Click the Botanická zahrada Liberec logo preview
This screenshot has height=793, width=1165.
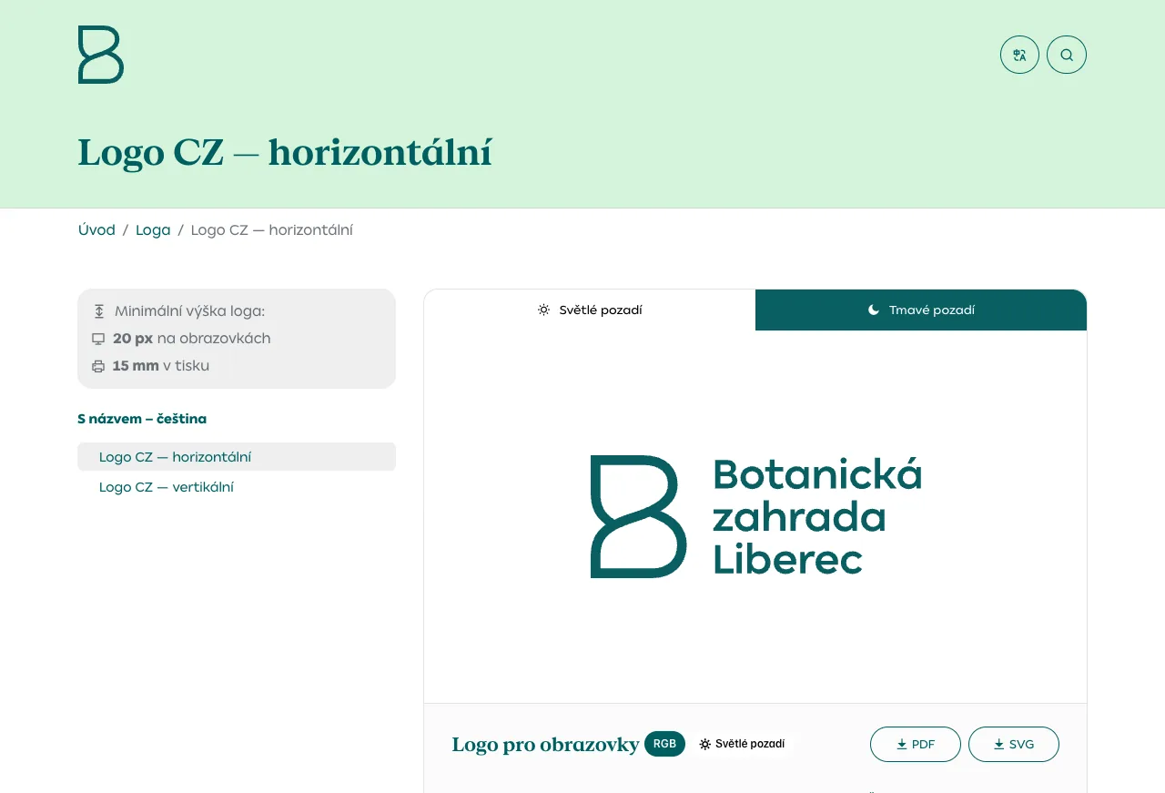click(x=756, y=516)
